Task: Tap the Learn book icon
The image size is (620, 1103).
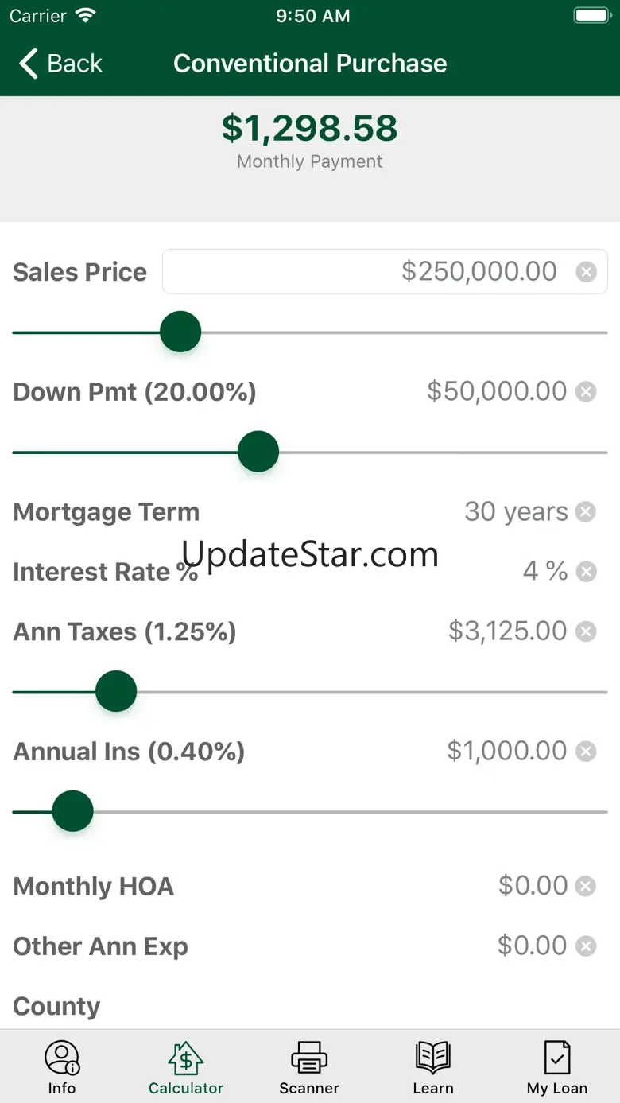Action: tap(433, 1058)
